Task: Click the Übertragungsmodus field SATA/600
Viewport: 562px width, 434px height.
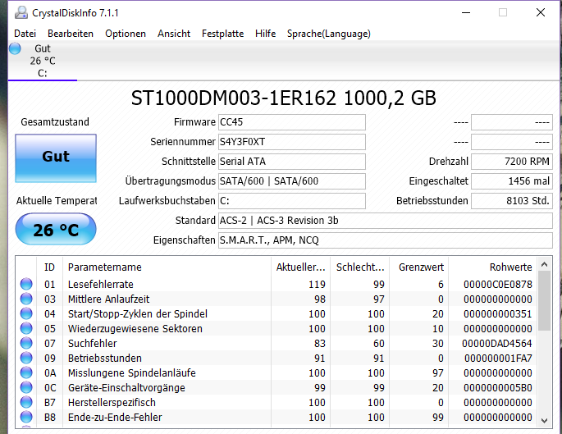Action: (292, 181)
